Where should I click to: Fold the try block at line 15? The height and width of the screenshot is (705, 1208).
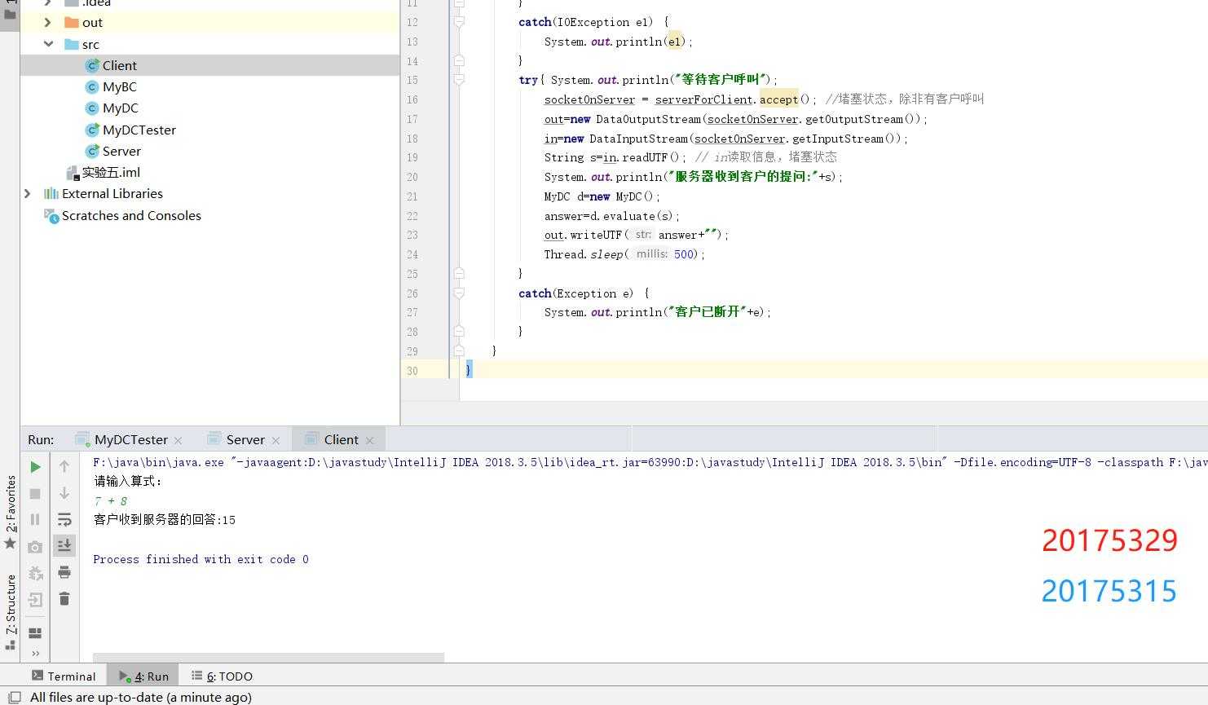coord(459,80)
